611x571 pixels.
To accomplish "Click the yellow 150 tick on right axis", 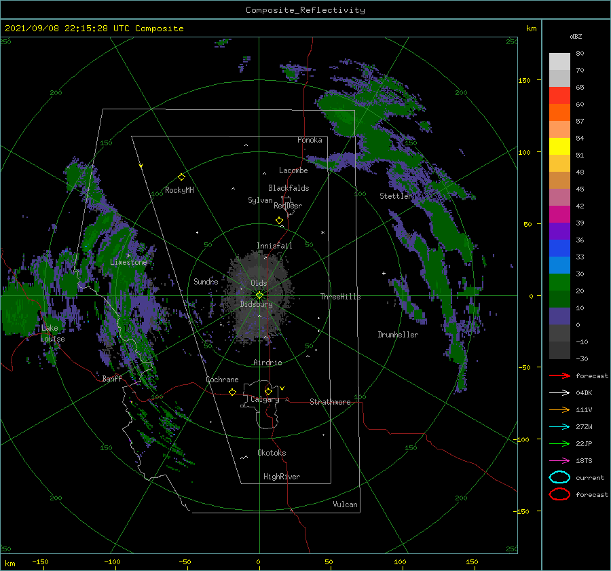I will coord(524,80).
